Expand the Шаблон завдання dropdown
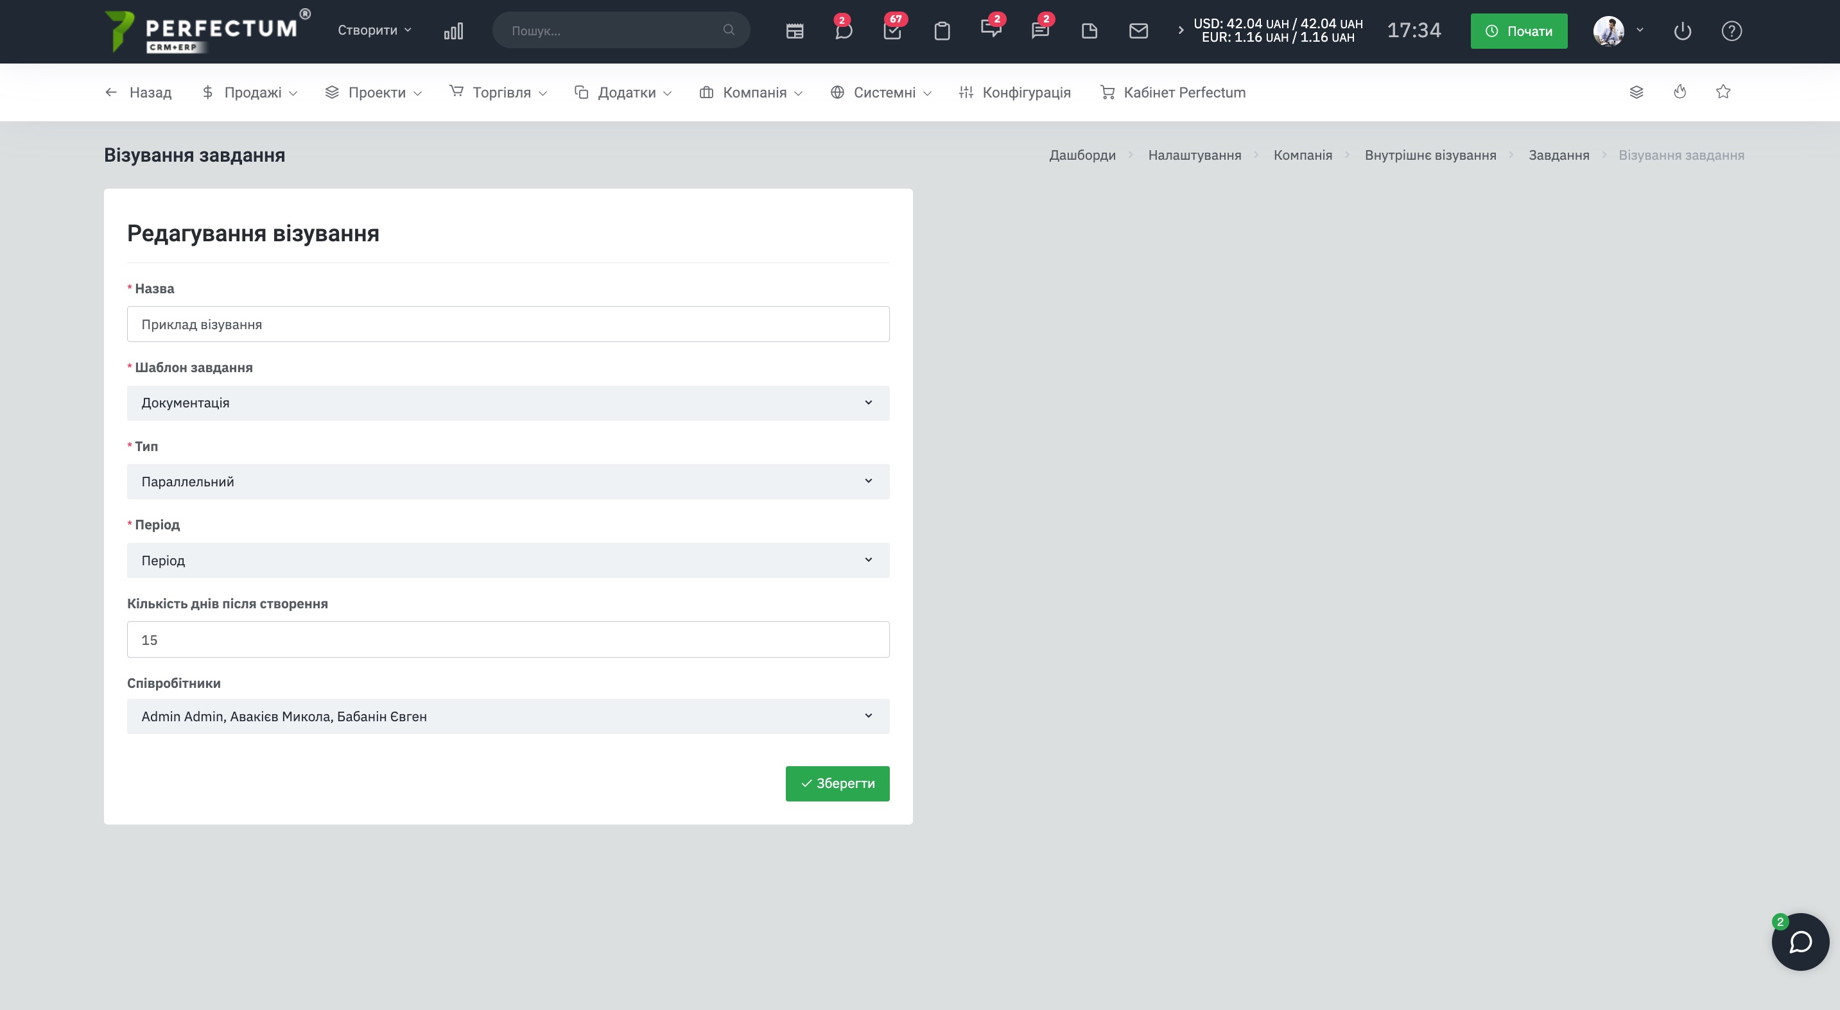The width and height of the screenshot is (1840, 1010). (x=508, y=403)
